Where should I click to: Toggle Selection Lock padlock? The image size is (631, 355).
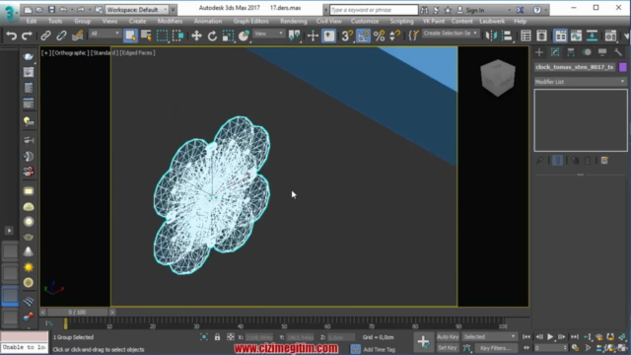(217, 337)
